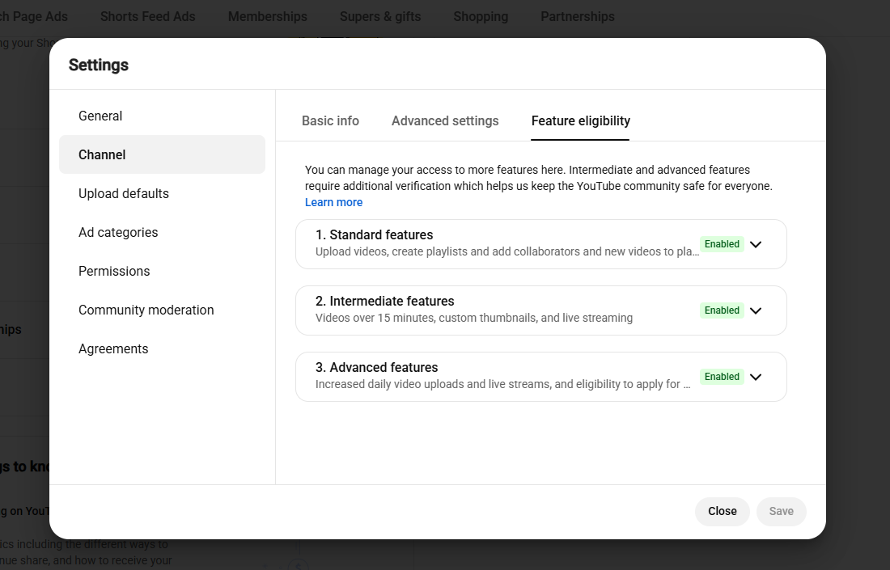The width and height of the screenshot is (890, 570).
Task: Open the Shopping tab behind the dialog
Action: (481, 16)
